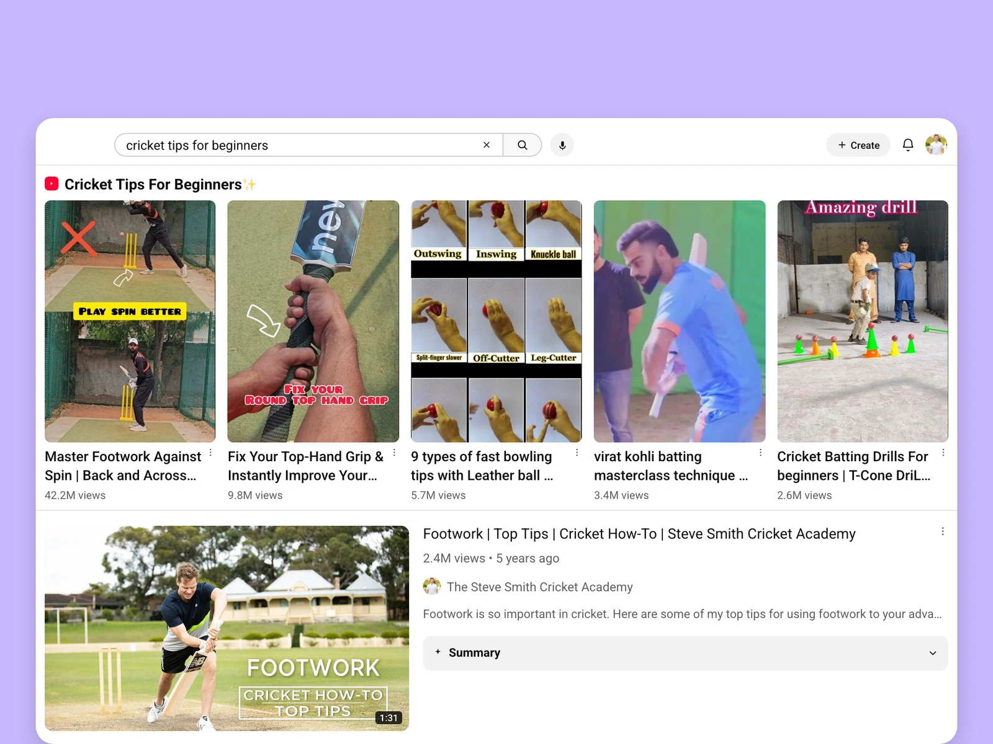
Task: Open the Play Spin Better short thumbnail
Action: tap(130, 321)
